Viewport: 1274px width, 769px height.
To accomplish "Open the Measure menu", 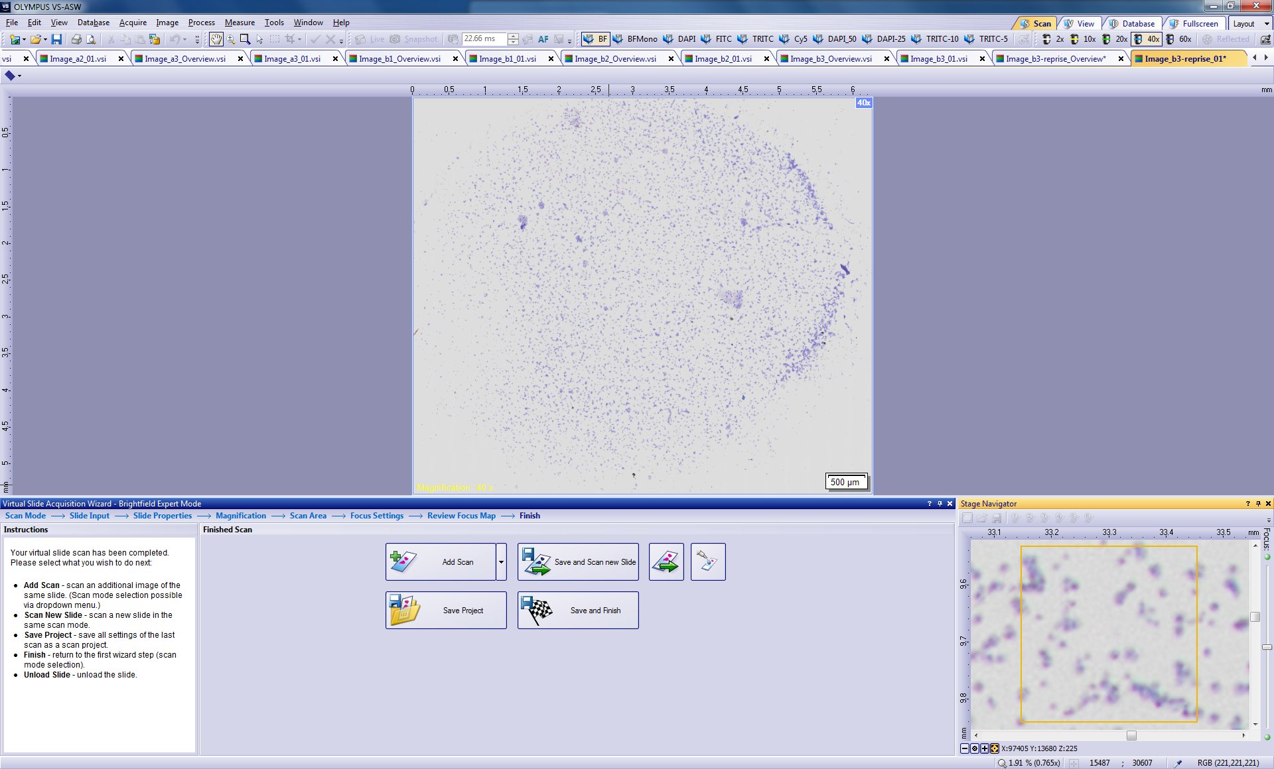I will (x=239, y=23).
